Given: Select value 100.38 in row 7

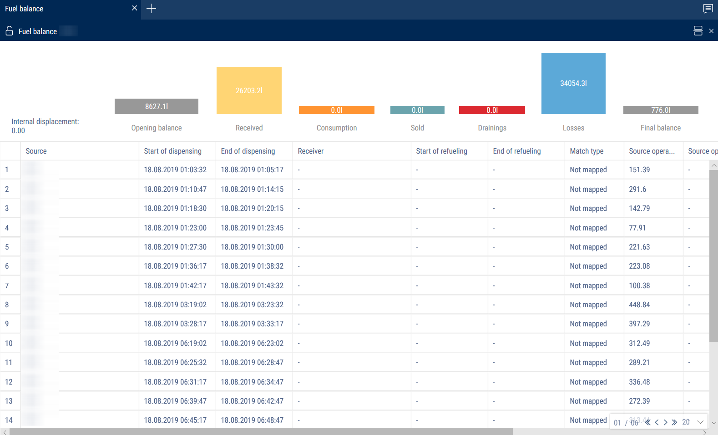Looking at the screenshot, I should (x=639, y=285).
